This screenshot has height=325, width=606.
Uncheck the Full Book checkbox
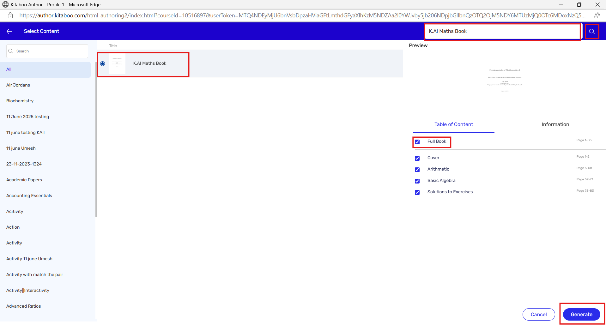[417, 142]
